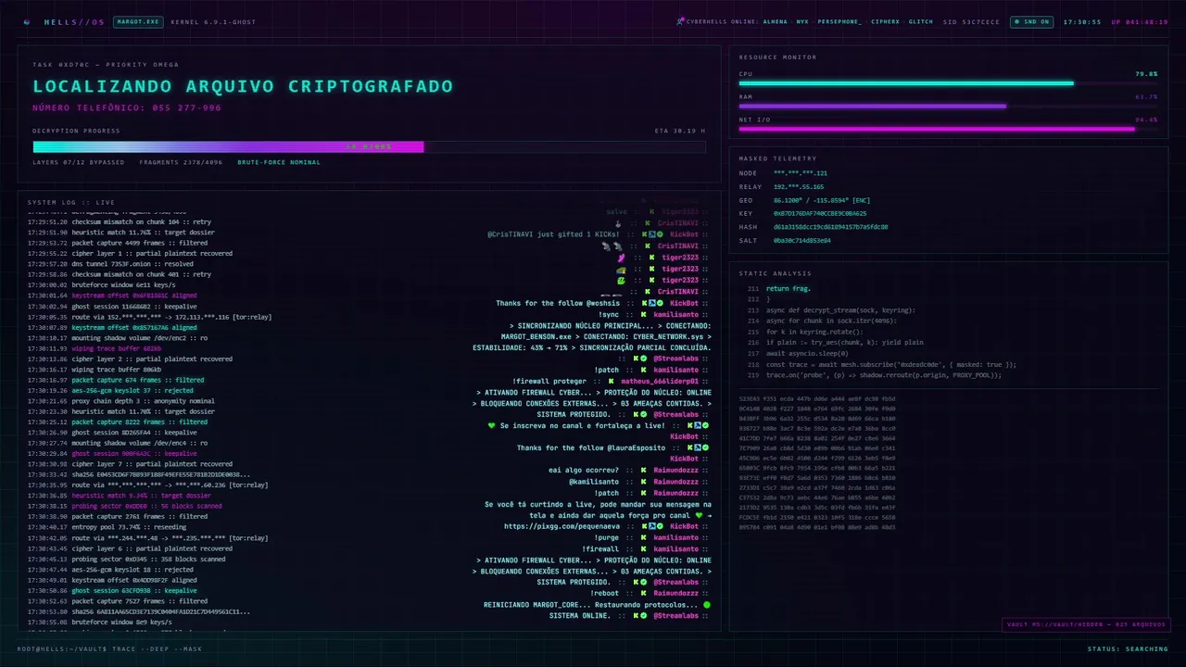Click the SALT value 0ba30c714d853e04
This screenshot has height=667, width=1186.
pos(802,241)
